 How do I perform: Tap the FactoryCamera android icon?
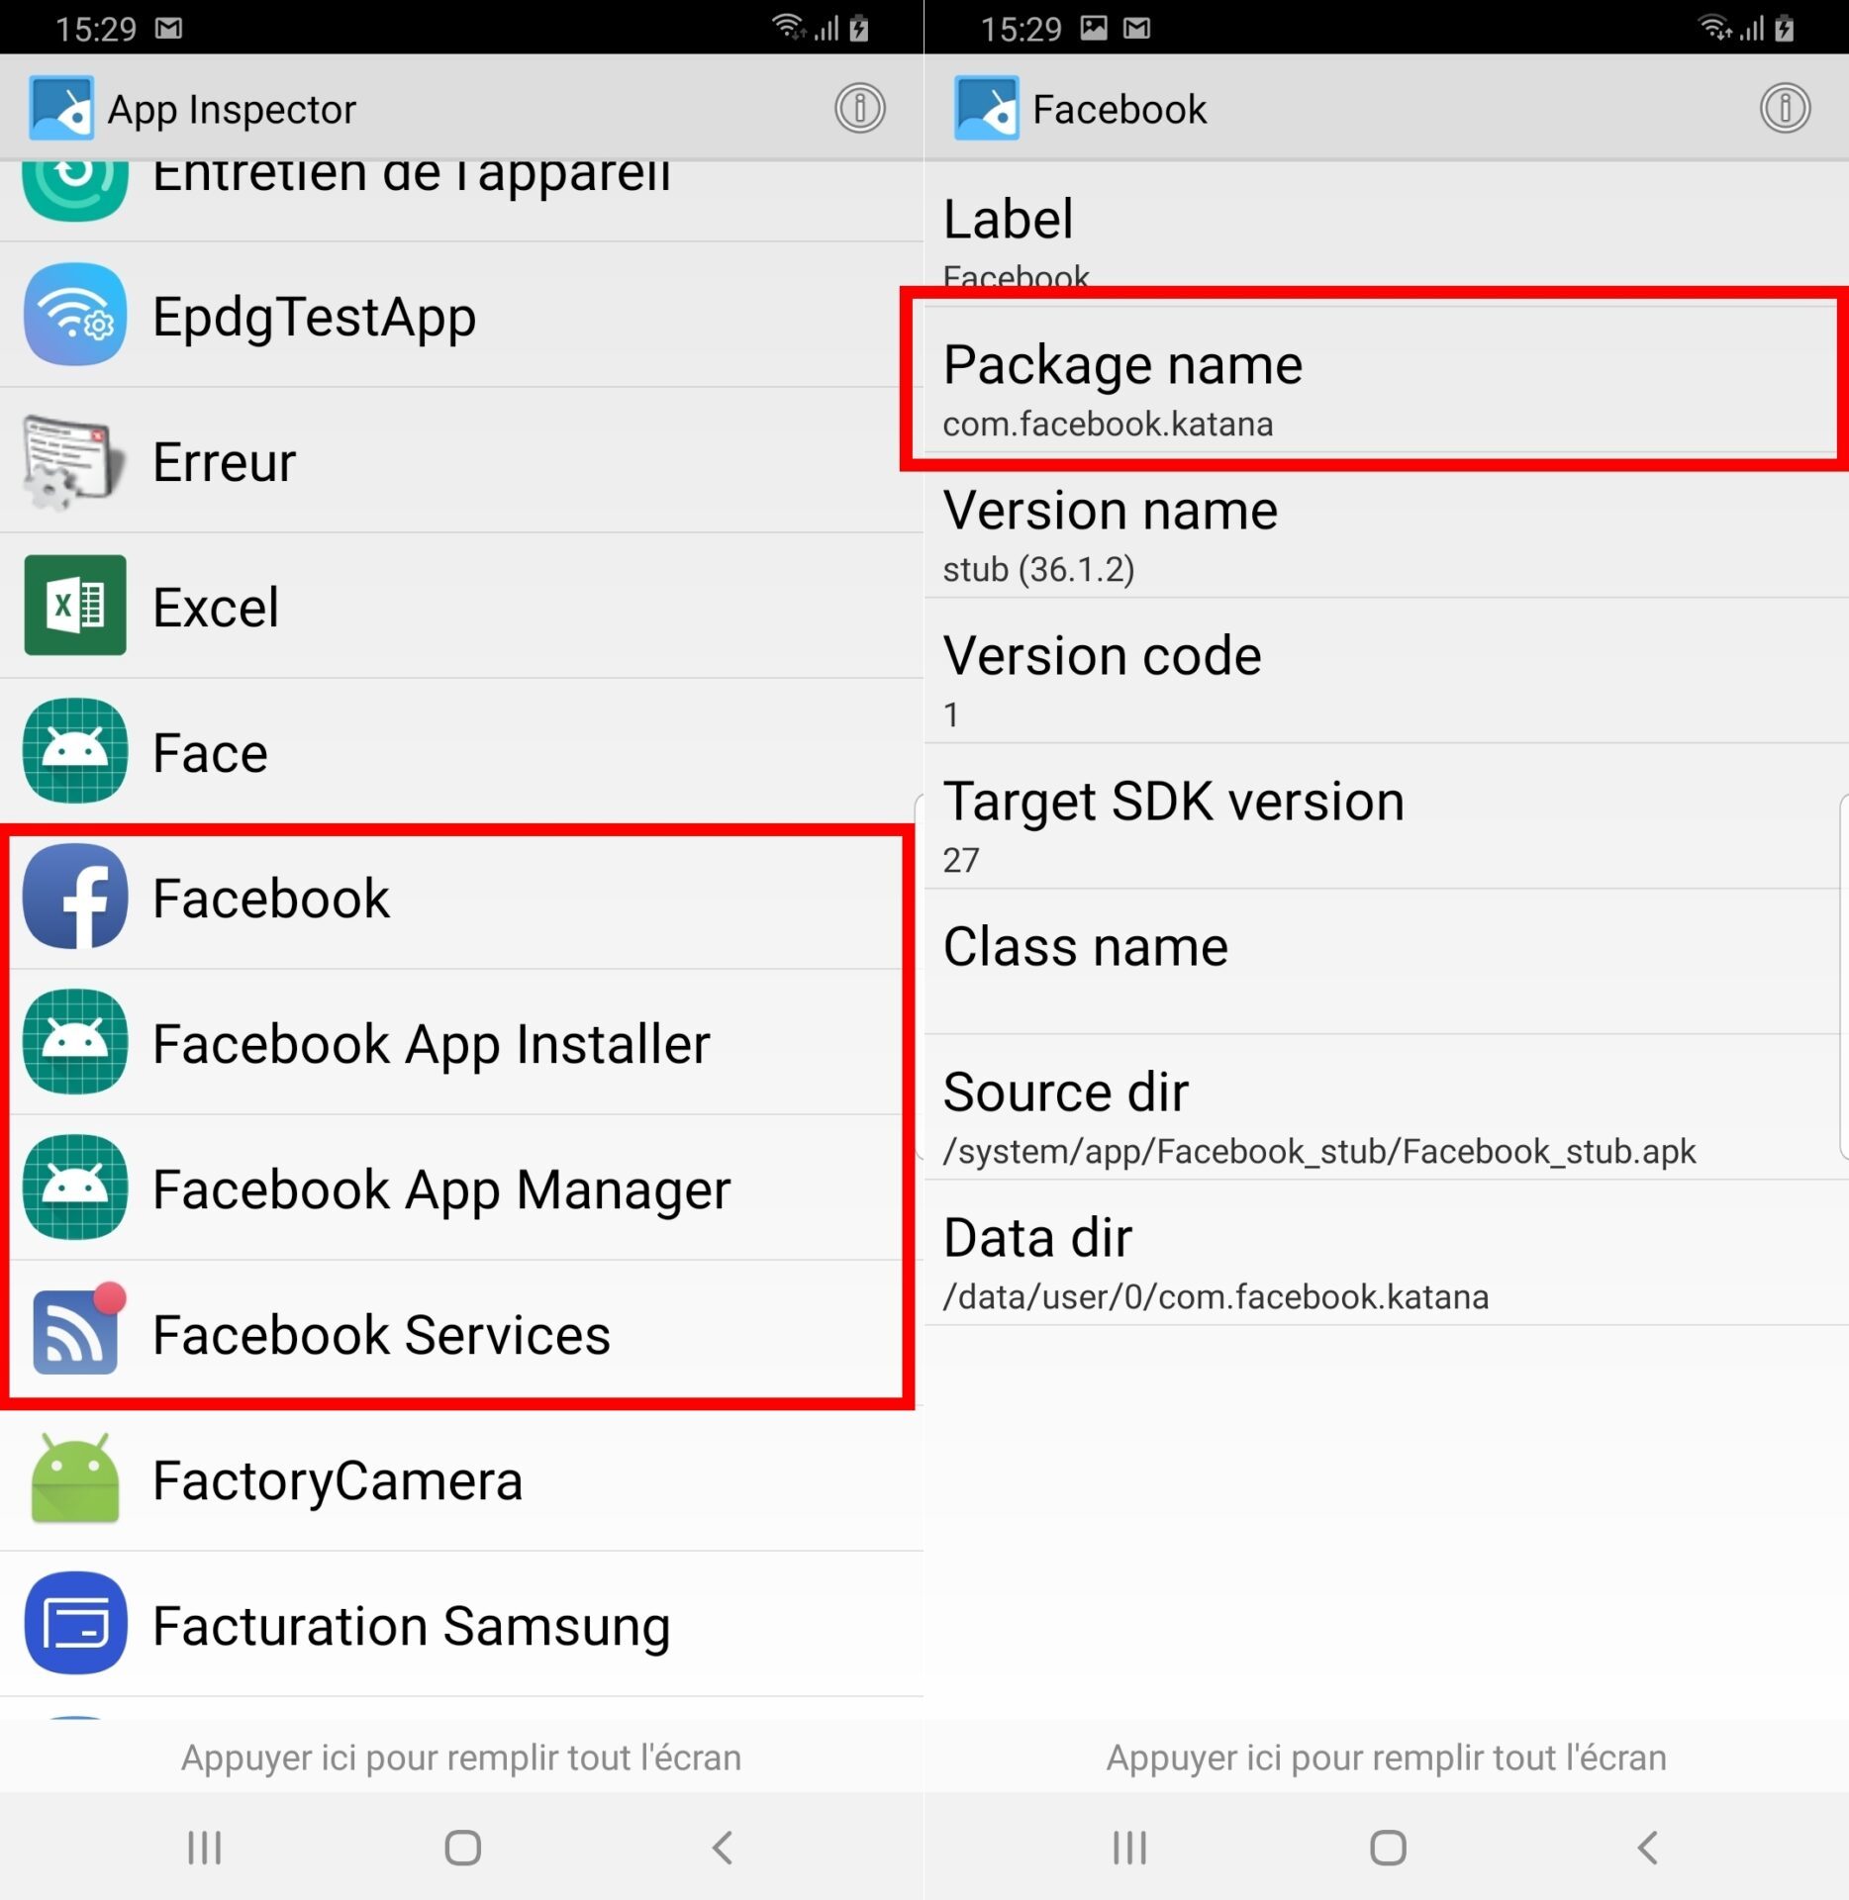pyautogui.click(x=75, y=1478)
